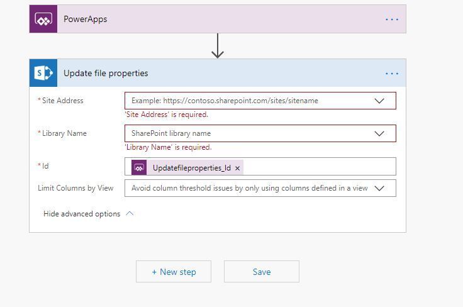Click the PowerApps trigger icon
The image size is (463, 307).
click(43, 19)
